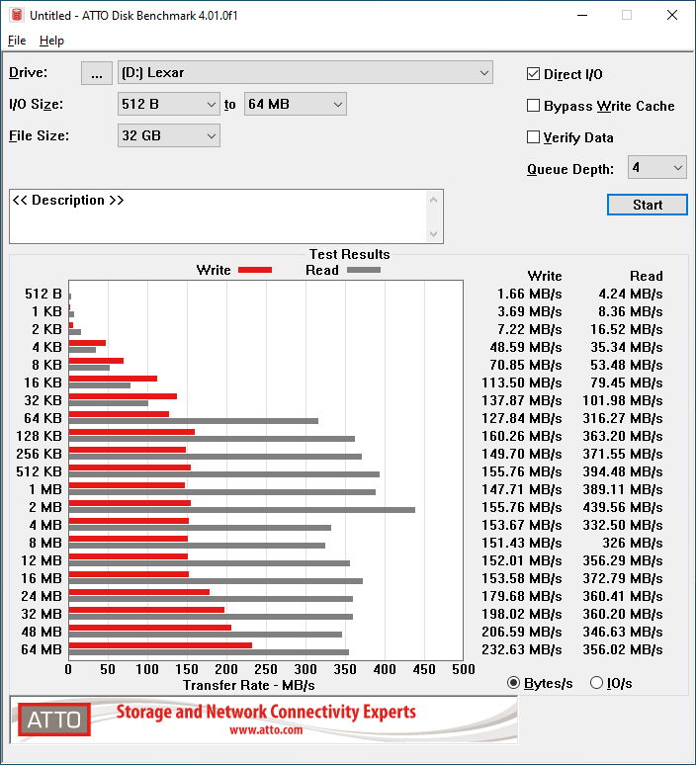696x765 pixels.
Task: Click the red Write legend swatch
Action: pos(255,270)
